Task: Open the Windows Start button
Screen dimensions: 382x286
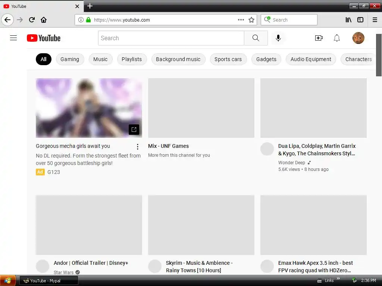Action: click(8, 281)
